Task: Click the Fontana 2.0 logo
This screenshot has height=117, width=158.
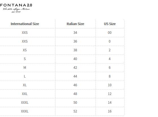Action: tap(16, 8)
